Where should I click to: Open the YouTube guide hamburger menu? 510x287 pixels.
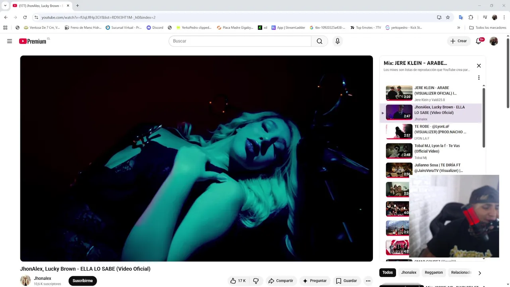[10, 41]
